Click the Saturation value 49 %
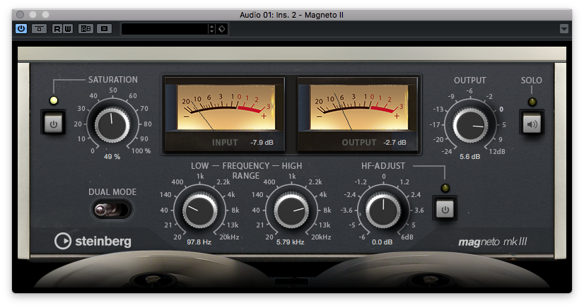The image size is (584, 308). tap(112, 157)
